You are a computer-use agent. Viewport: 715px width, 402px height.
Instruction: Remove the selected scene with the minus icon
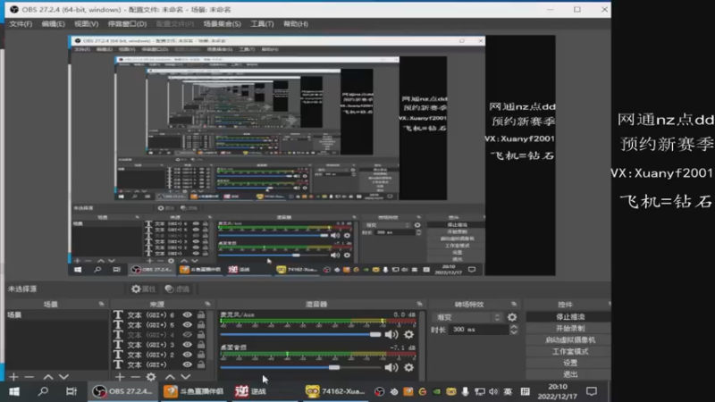[29, 377]
